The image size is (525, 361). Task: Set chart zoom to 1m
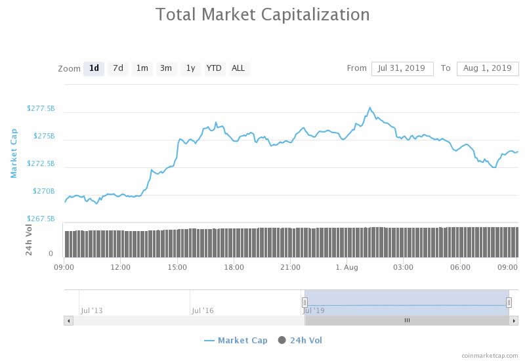(x=142, y=68)
